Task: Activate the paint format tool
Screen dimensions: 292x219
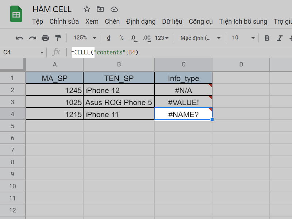Action: click(x=58, y=38)
